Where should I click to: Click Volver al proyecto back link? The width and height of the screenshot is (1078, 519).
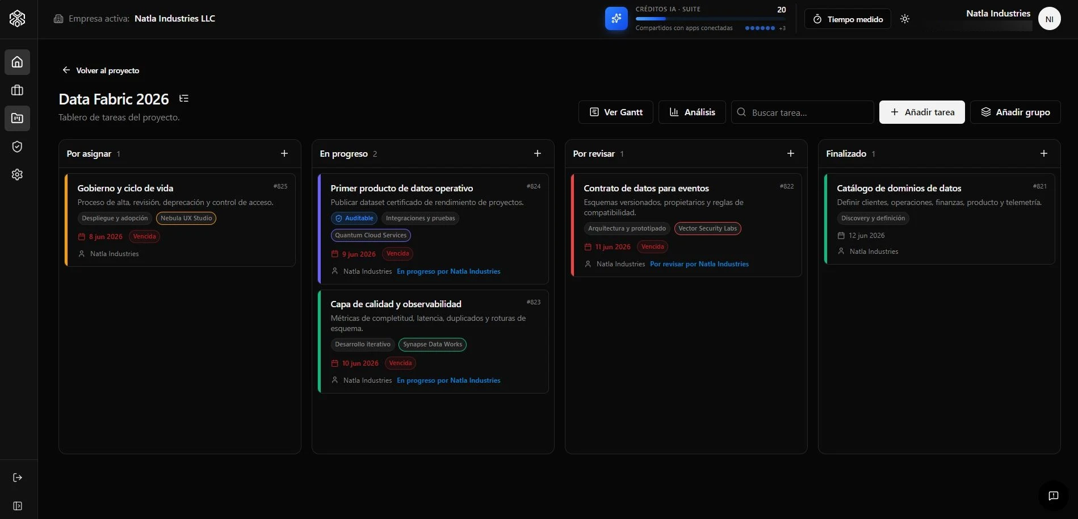[x=100, y=70]
